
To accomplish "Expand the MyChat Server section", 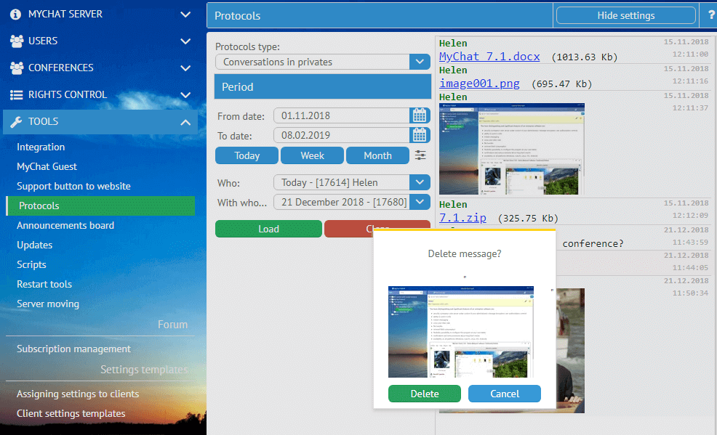I will [x=185, y=15].
